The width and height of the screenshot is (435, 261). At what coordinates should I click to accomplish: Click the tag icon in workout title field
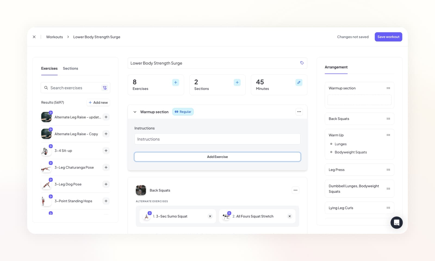pos(302,63)
